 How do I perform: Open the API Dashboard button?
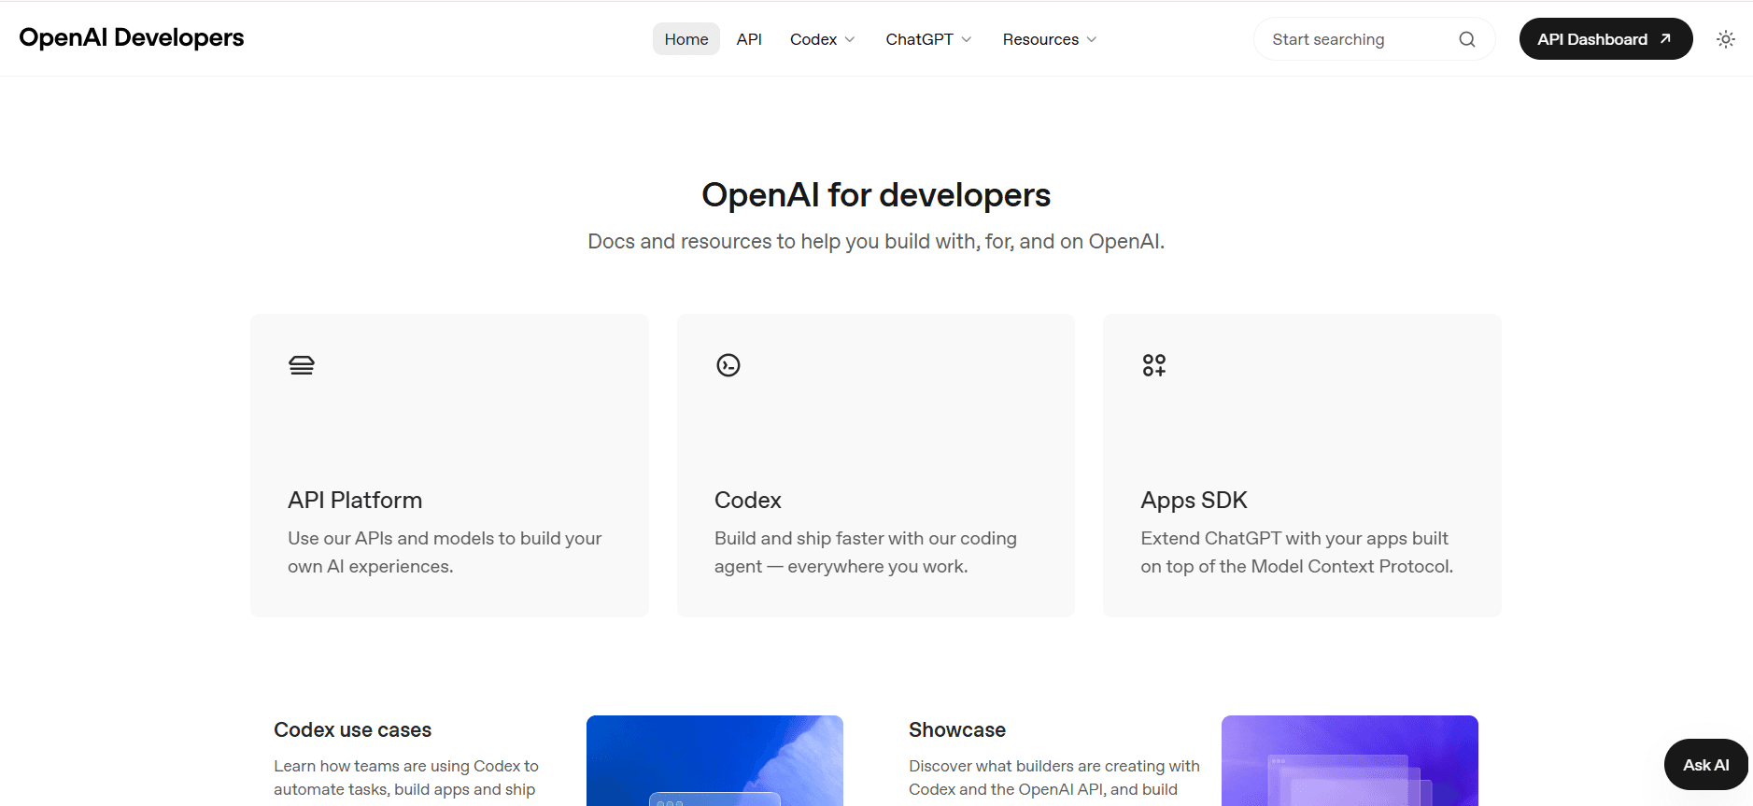click(x=1605, y=39)
